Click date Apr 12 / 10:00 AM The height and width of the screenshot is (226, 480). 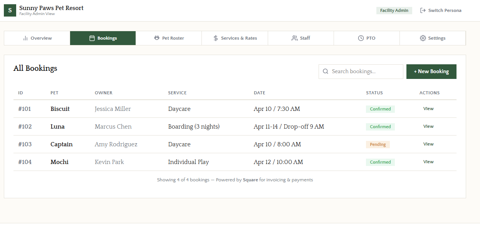pos(278,162)
